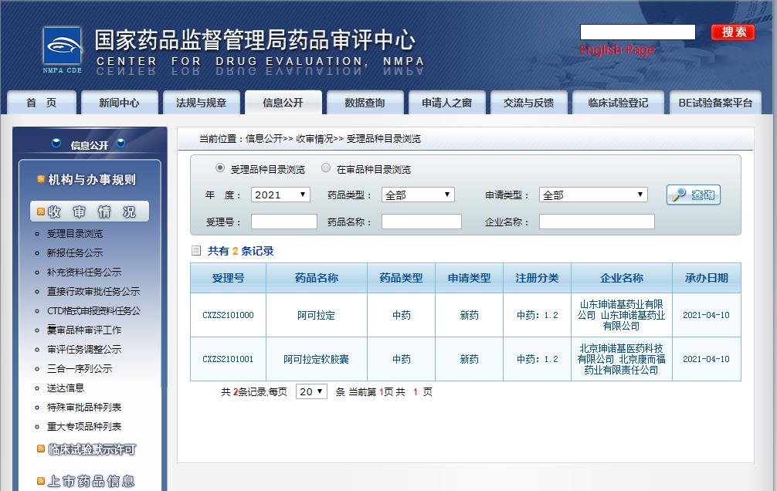Select the 受理品种目录浏览 radio button
The image size is (777, 491).
(x=220, y=168)
